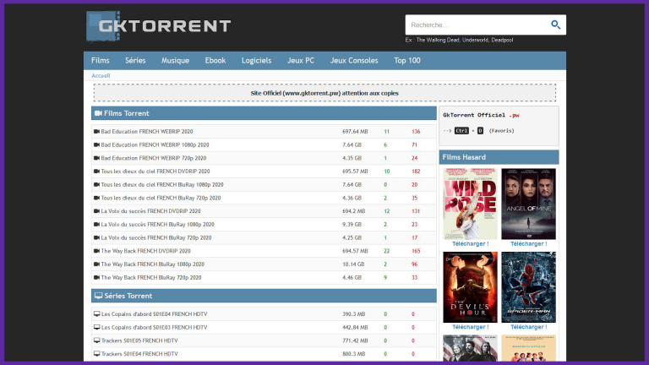This screenshot has width=649, height=365.
Task: Click Télécharger under Devil's Hour poster
Action: click(470, 327)
